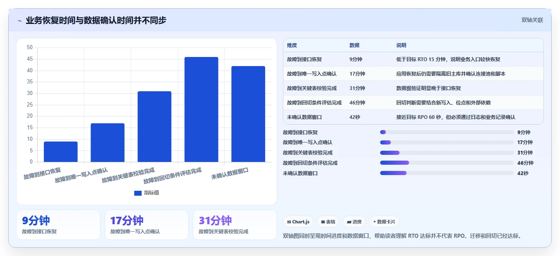Screen dimensions: 560x256
Task: Click the chart bar for 故障到接口恢复
Action: click(x=61, y=152)
